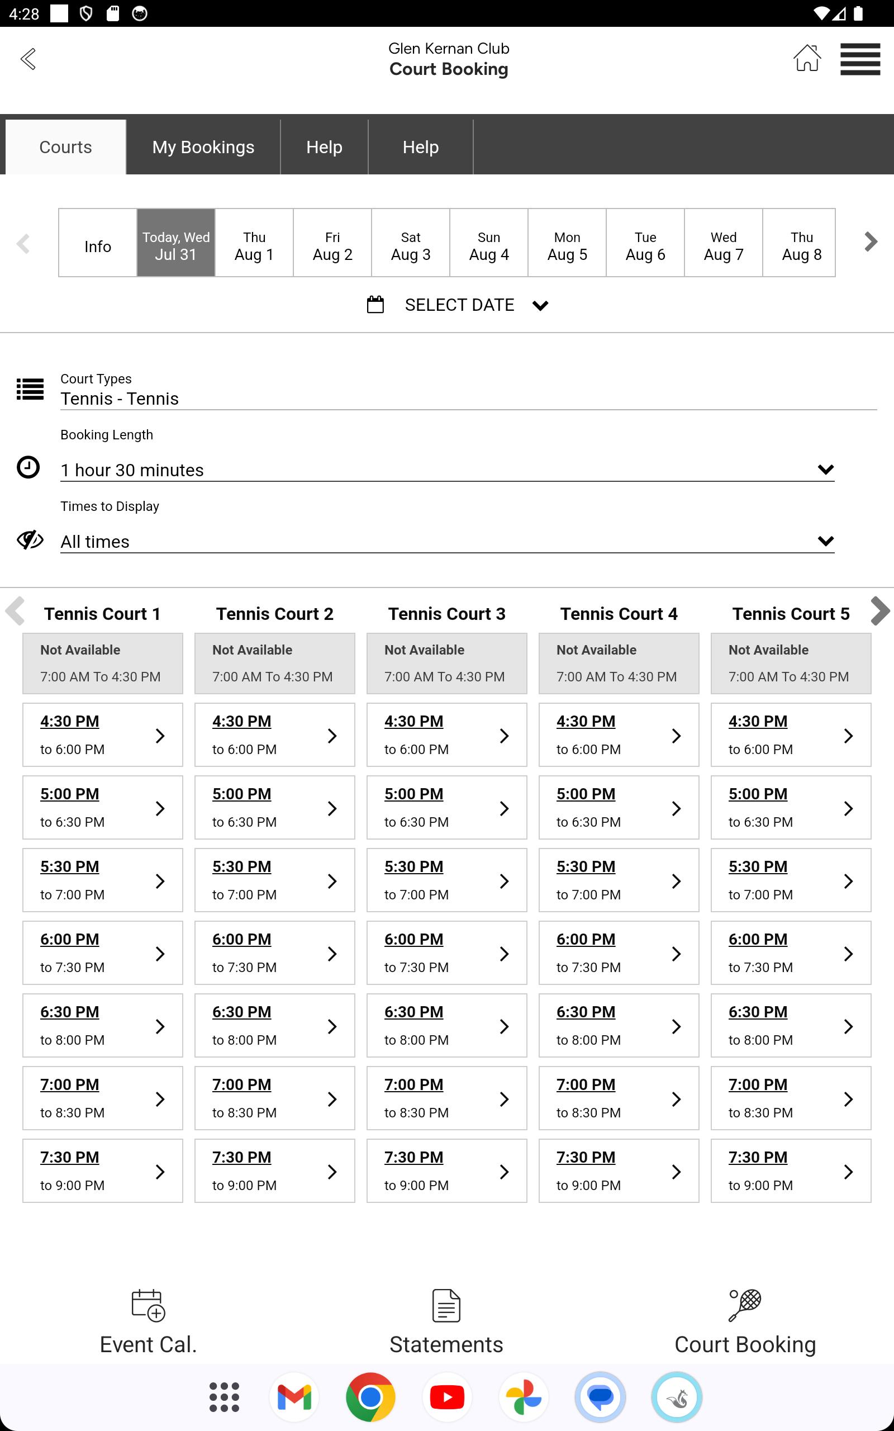This screenshot has height=1431, width=894.
Task: Open the first Help tab
Action: click(324, 146)
